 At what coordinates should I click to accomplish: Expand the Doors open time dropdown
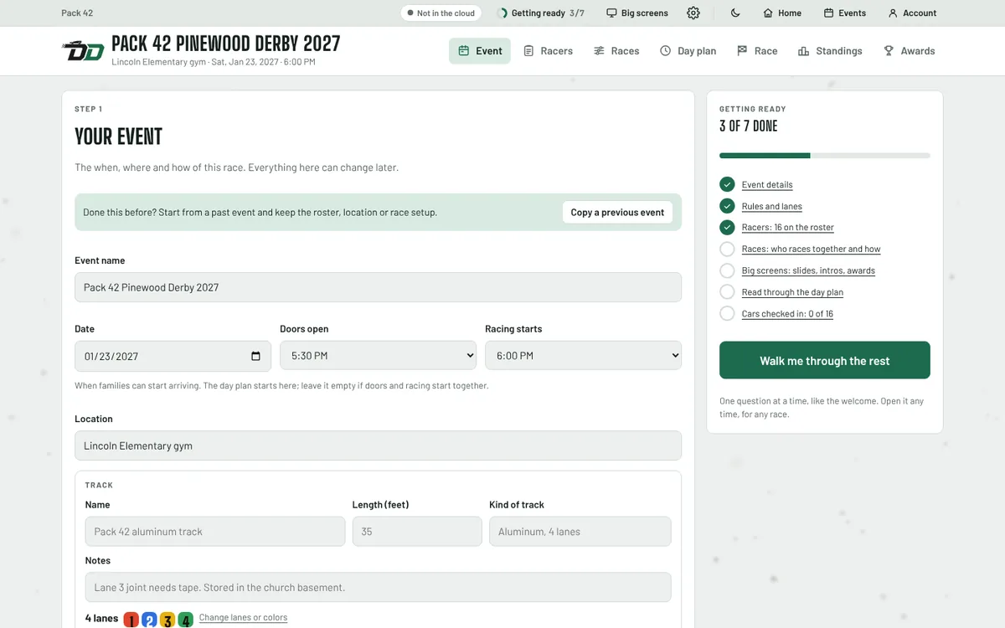[x=378, y=356]
